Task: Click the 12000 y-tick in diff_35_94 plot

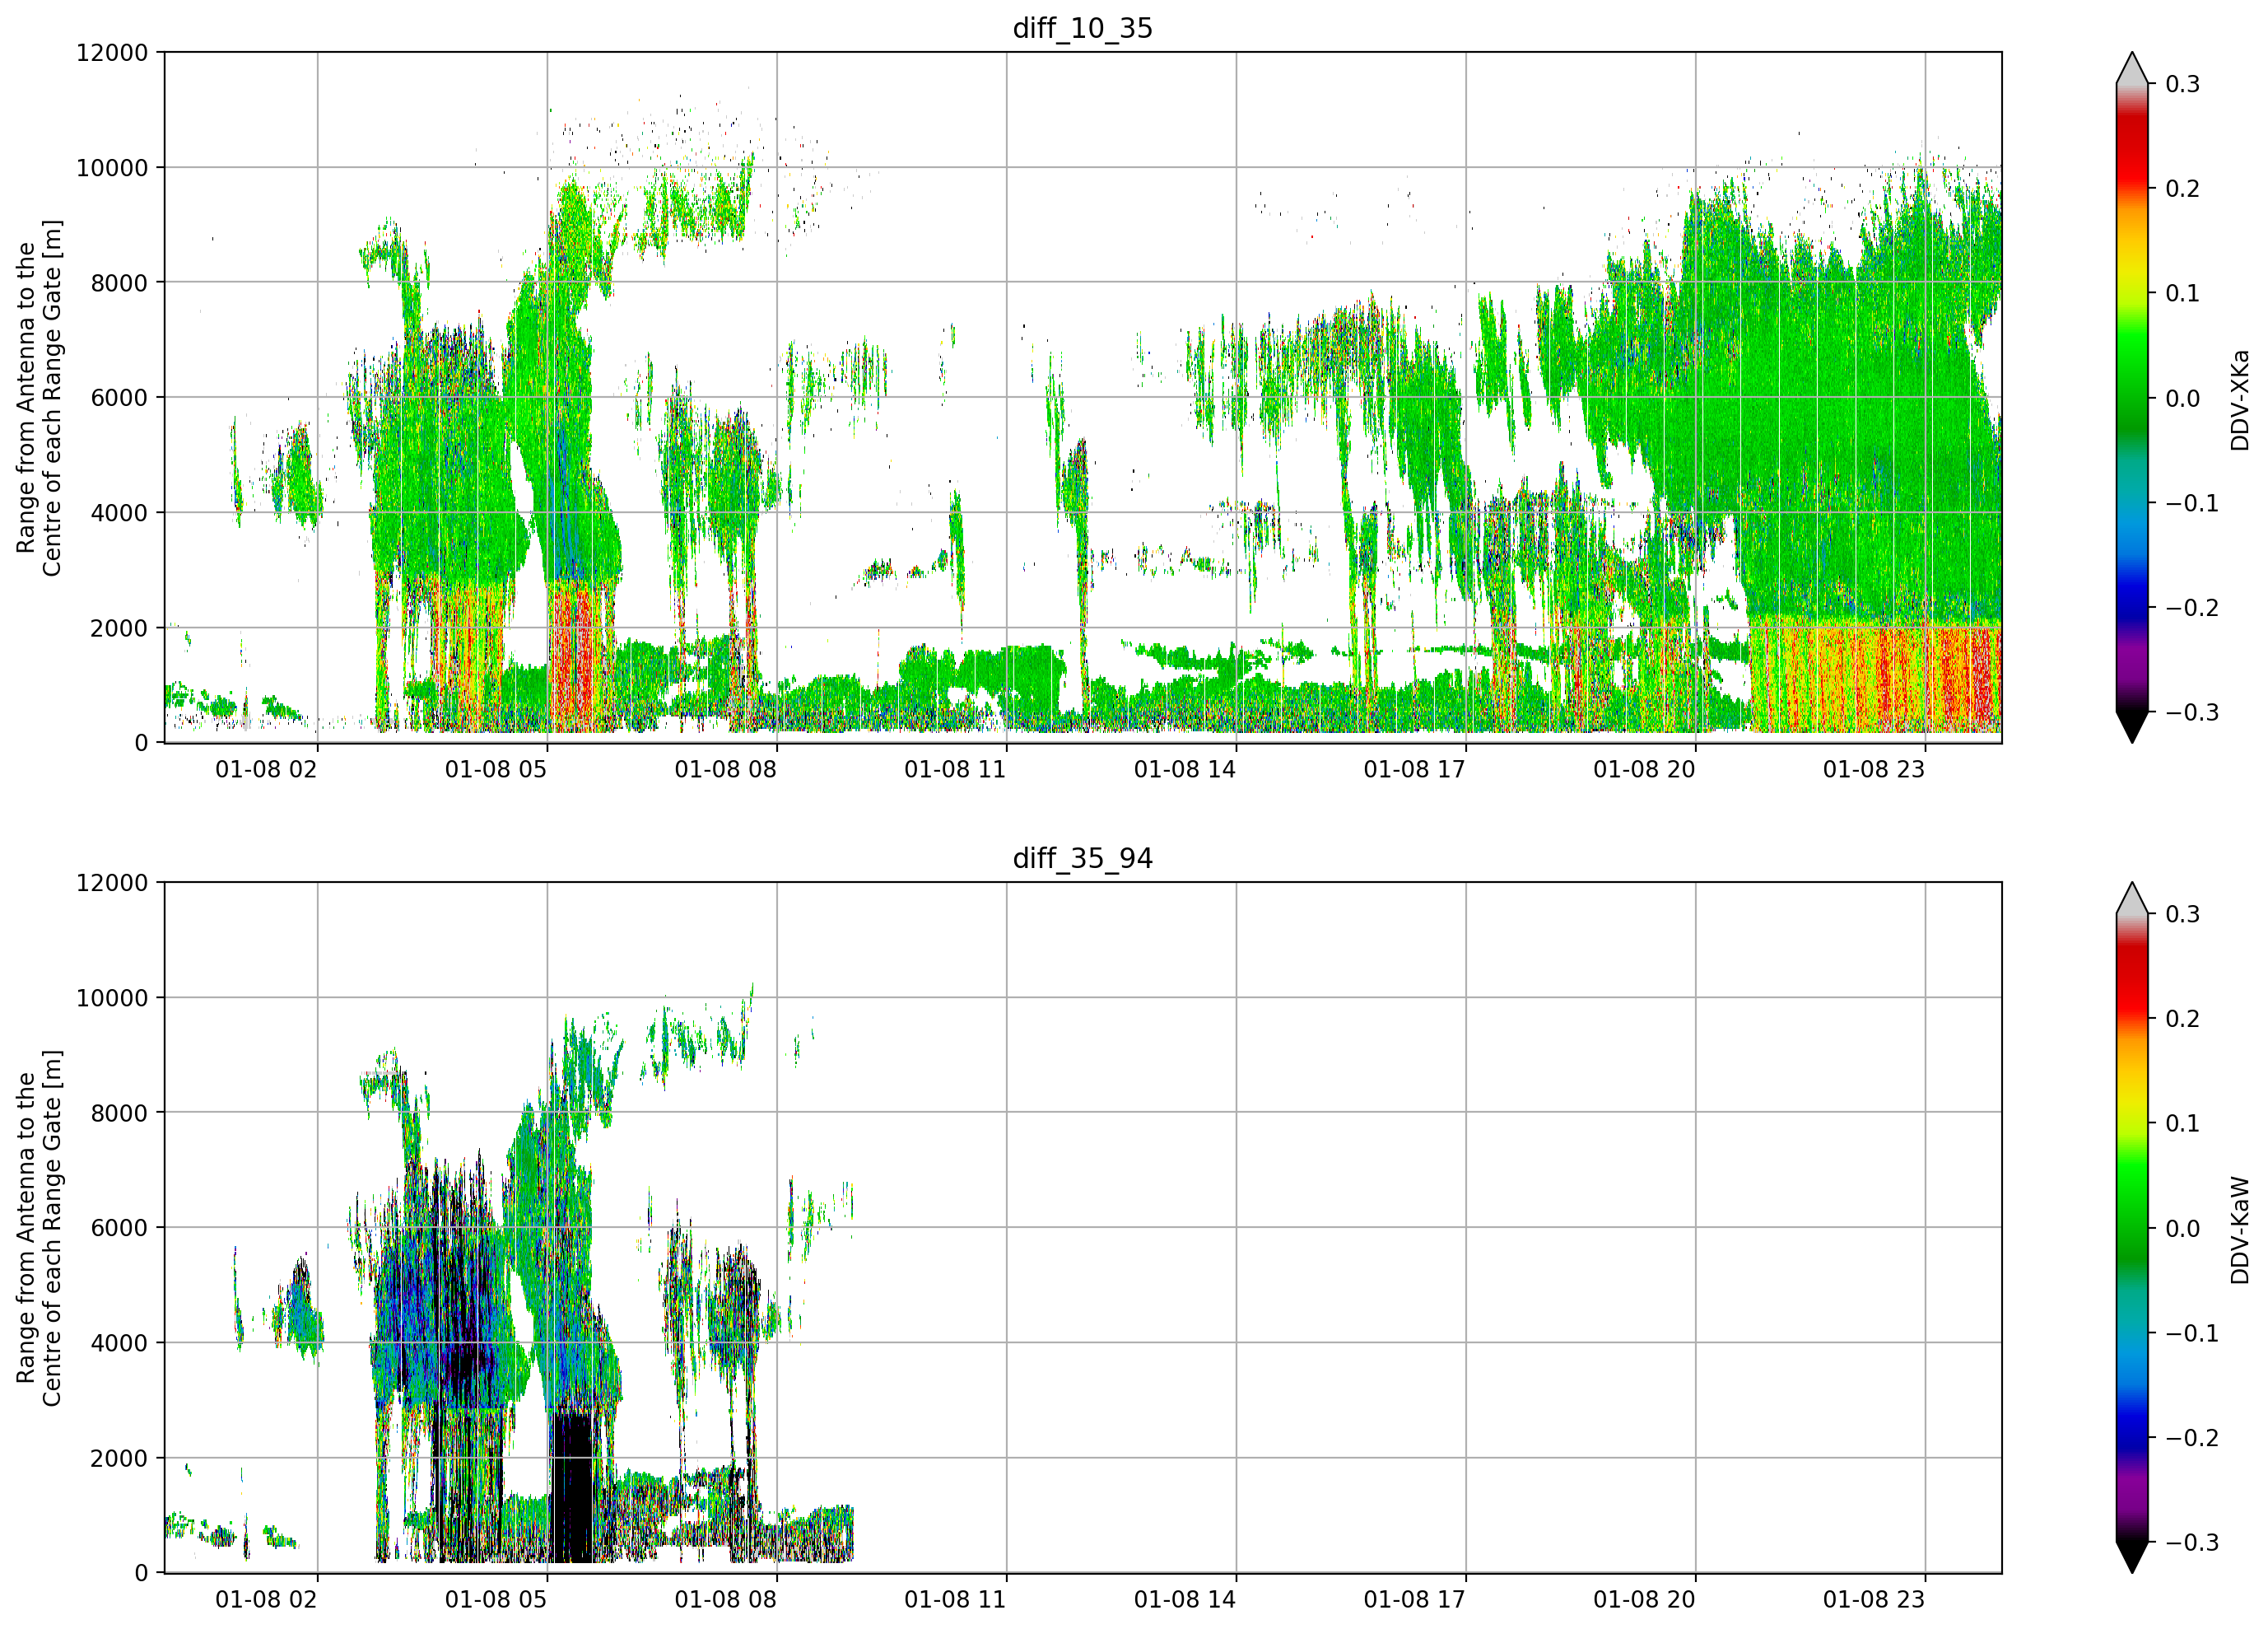Action: [x=112, y=883]
